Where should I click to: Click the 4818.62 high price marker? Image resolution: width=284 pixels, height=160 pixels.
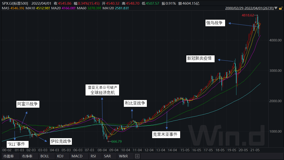click(x=248, y=15)
